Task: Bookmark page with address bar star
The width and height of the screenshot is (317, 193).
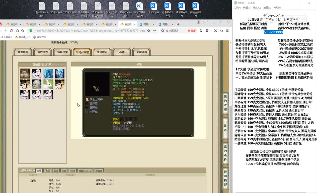Action: [x=149, y=31]
